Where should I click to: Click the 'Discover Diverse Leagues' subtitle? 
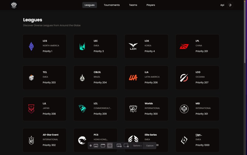pyautogui.click(x=52, y=25)
